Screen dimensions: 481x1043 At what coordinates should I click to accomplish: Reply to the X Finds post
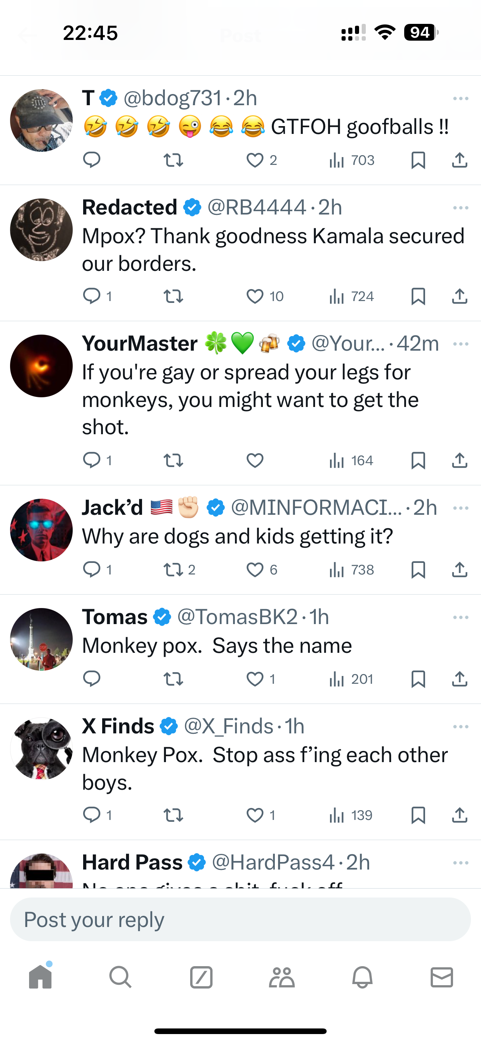pyautogui.click(x=91, y=815)
